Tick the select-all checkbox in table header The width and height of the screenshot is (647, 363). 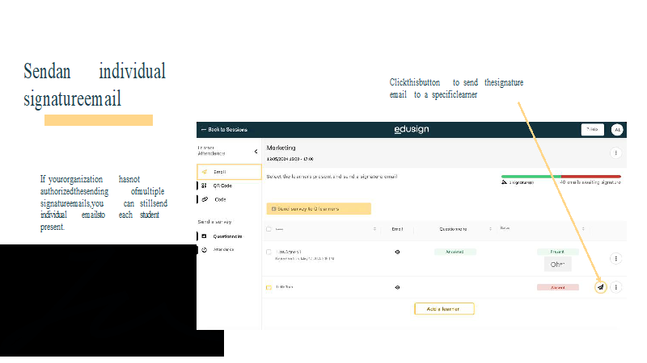tap(269, 229)
